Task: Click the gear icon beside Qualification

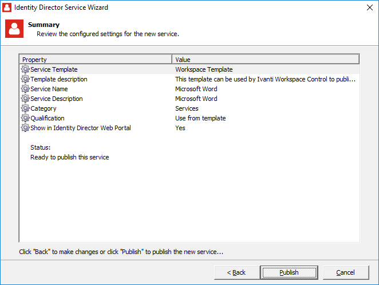Action: point(25,118)
